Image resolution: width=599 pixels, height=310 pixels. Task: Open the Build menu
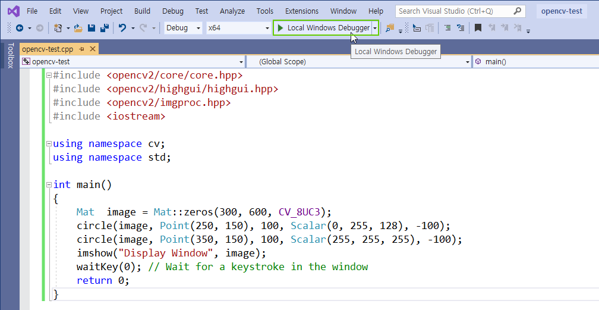click(x=142, y=11)
